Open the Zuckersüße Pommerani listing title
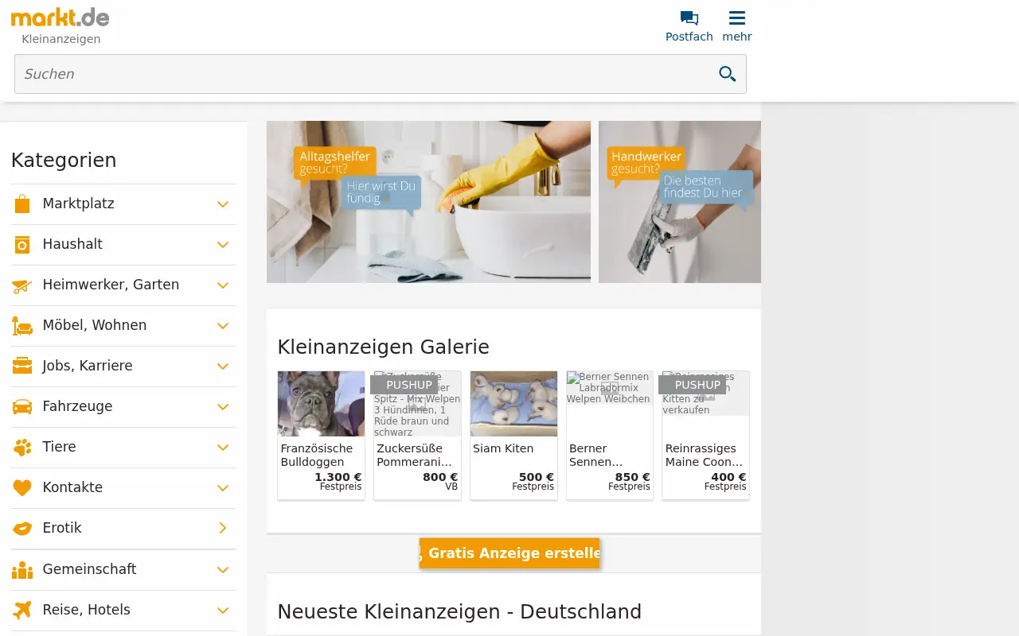Viewport: 1019px width, 636px height. click(x=414, y=455)
